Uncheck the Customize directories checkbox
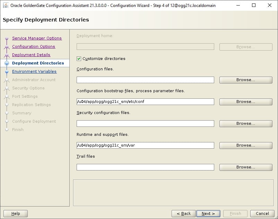 pyautogui.click(x=79, y=59)
